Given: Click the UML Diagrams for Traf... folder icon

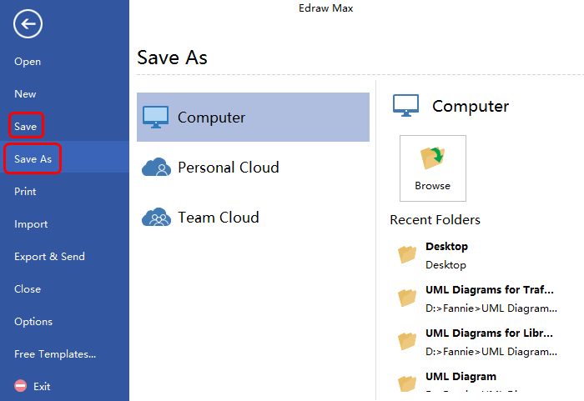Looking at the screenshot, I should coord(407,298).
